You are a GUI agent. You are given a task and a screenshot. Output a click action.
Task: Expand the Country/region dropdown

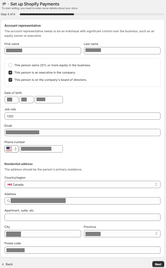pyautogui.click(x=82, y=185)
